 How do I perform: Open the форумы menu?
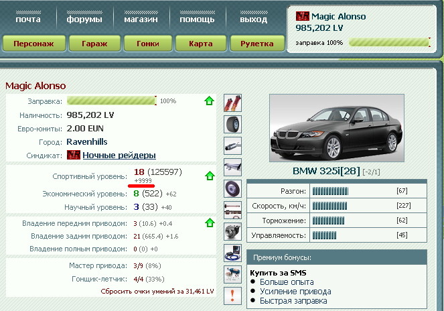(84, 19)
